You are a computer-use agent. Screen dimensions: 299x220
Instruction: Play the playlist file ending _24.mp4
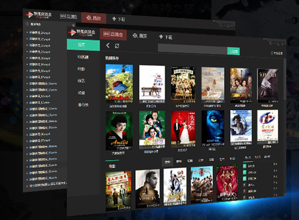tap(40, 32)
